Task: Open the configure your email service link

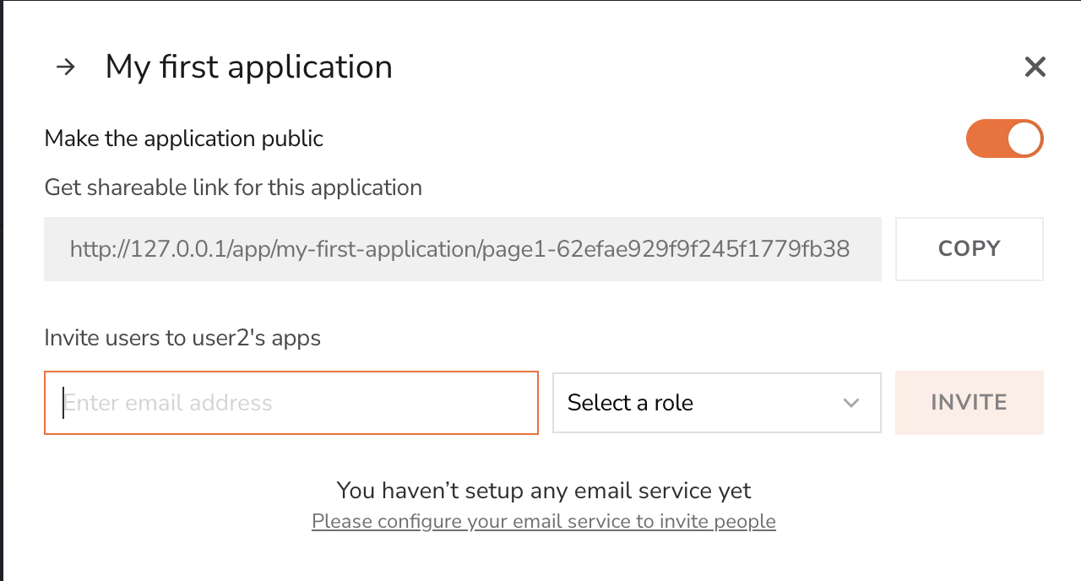Action: click(x=543, y=521)
